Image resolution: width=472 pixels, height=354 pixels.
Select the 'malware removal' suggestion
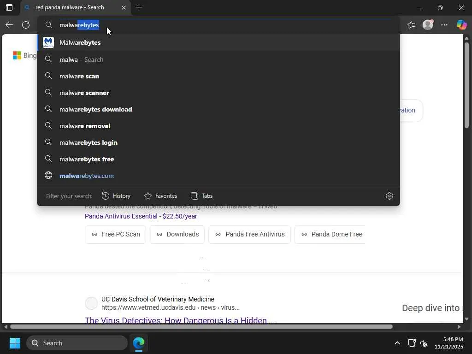click(218, 126)
